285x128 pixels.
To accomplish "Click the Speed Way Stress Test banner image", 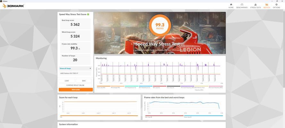I will [160, 33].
